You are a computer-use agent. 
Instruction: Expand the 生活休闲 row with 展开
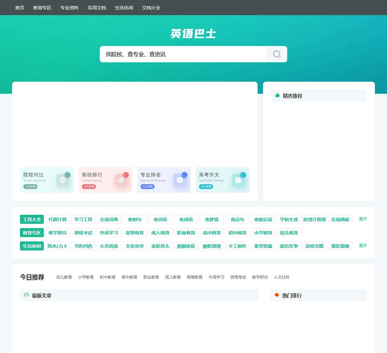click(x=363, y=246)
